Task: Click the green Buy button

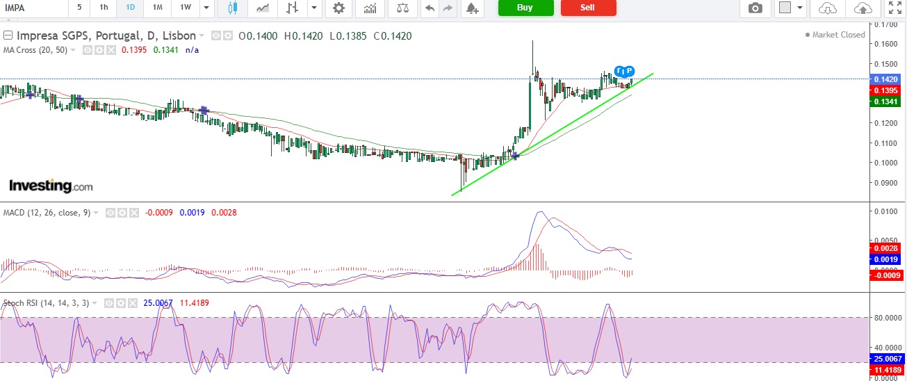Action: point(525,8)
